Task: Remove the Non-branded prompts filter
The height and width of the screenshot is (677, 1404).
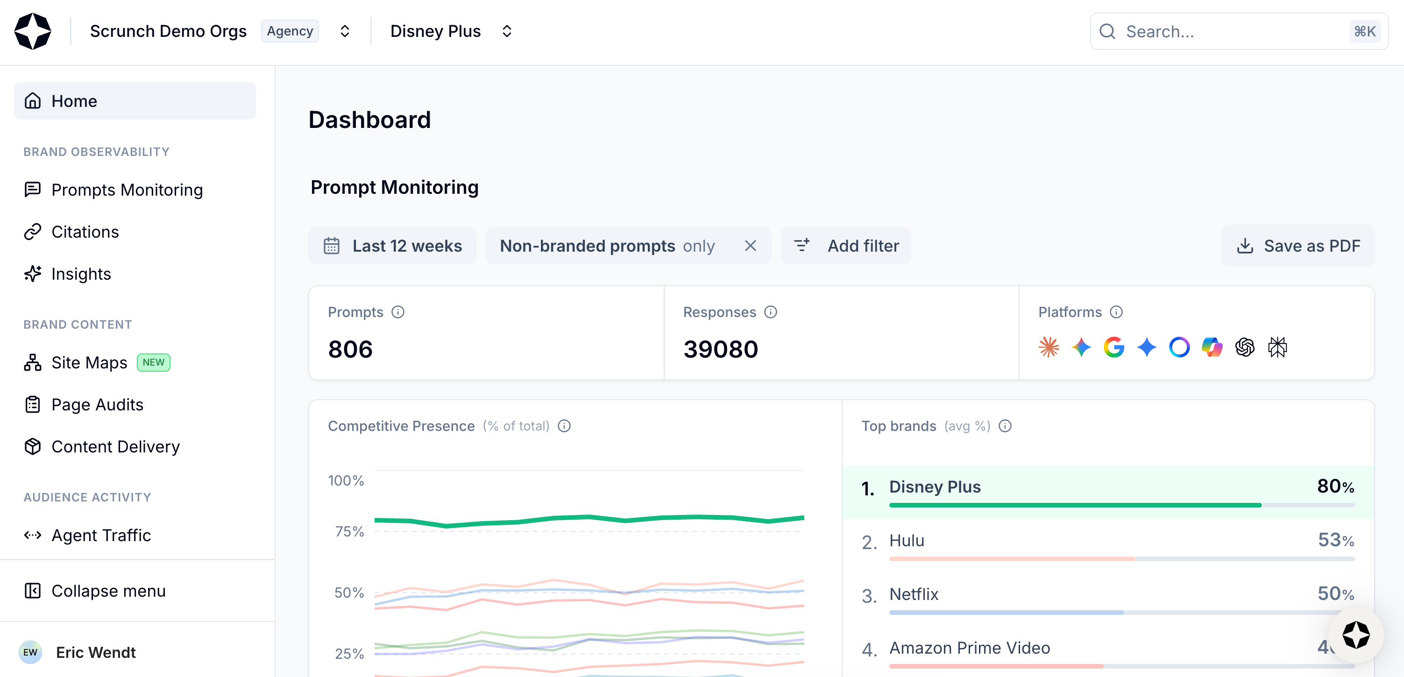Action: tap(751, 246)
